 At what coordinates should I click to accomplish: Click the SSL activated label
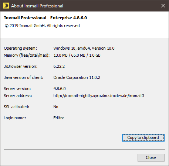[x=17, y=107]
